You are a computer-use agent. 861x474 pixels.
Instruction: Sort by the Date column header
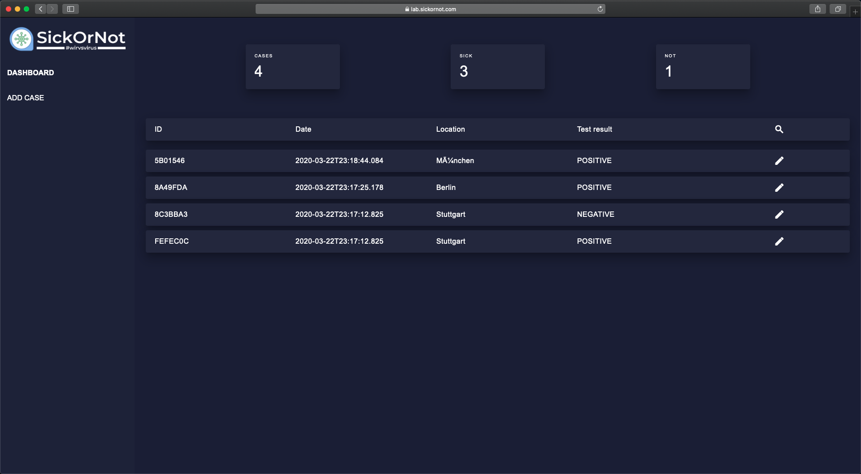pyautogui.click(x=303, y=129)
